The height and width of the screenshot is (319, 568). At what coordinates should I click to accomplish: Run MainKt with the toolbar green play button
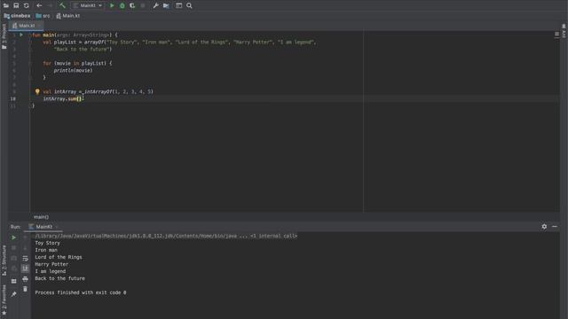(112, 5)
